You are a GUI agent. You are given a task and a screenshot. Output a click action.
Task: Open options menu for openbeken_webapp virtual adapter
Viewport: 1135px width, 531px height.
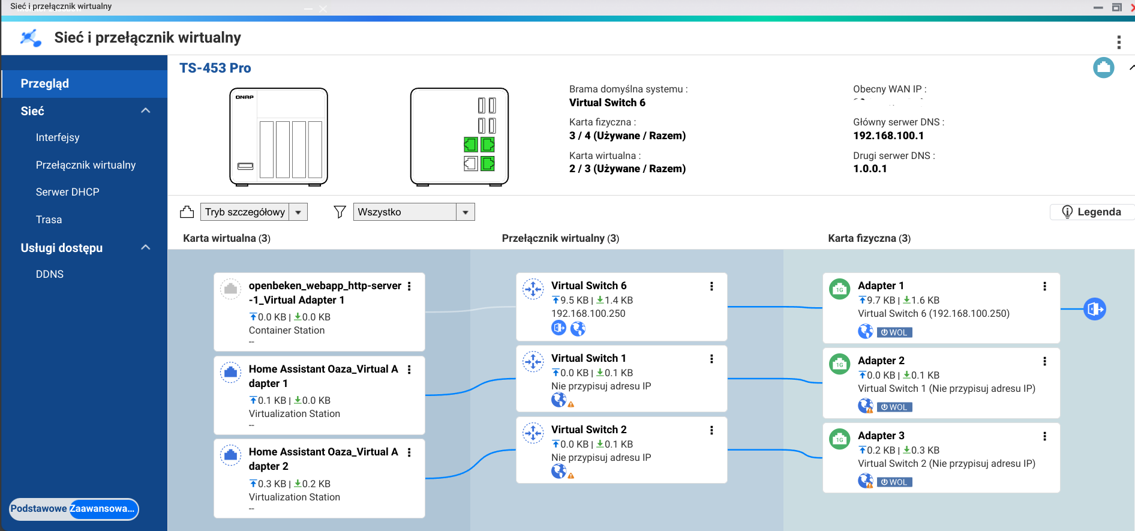pos(409,286)
